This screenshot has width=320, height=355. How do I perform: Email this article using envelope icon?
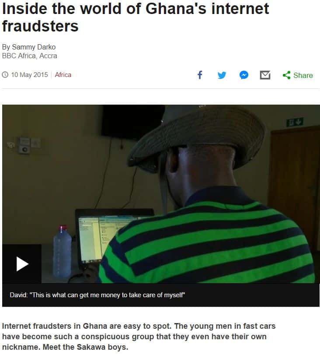[265, 75]
